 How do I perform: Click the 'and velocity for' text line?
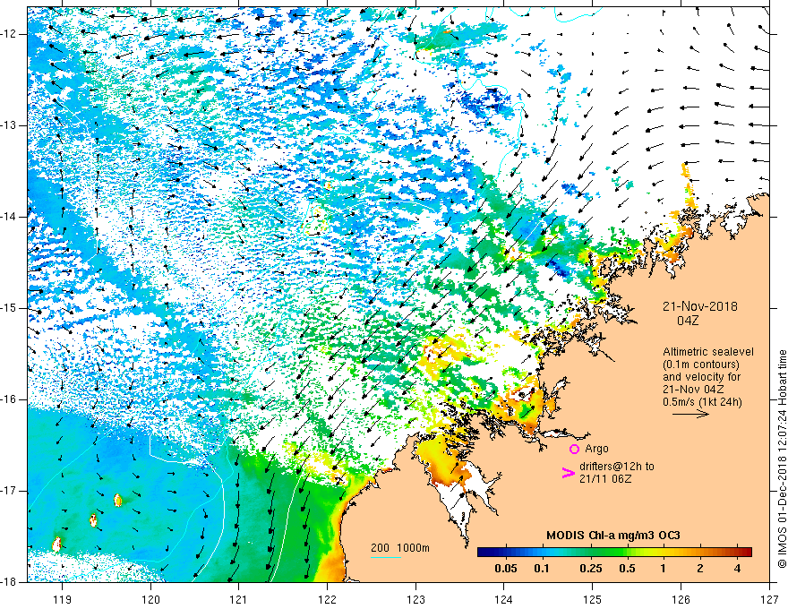pyautogui.click(x=701, y=377)
